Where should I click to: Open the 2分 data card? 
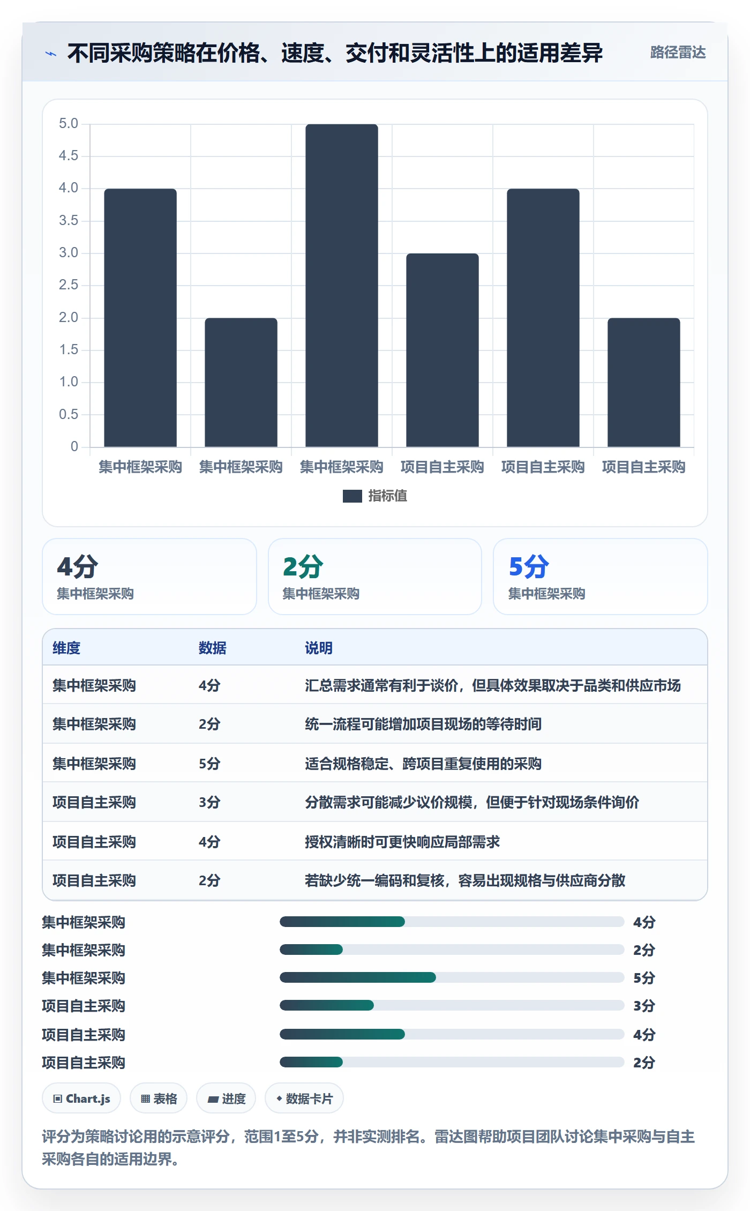[x=375, y=577]
